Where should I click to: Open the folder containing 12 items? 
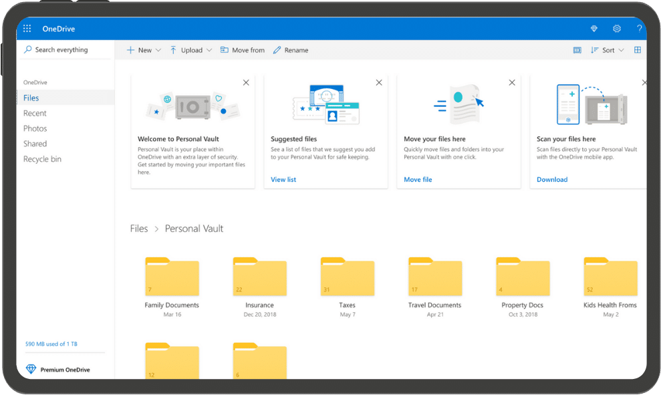[172, 361]
